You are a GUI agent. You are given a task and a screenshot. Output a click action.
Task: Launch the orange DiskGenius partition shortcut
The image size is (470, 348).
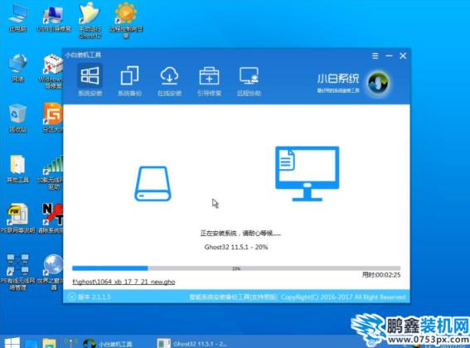tap(53, 118)
